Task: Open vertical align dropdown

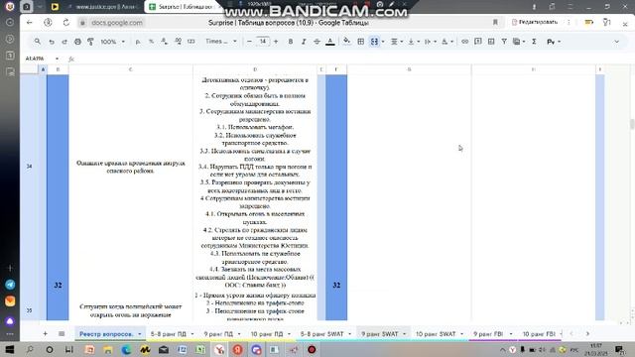Action: coord(413,42)
